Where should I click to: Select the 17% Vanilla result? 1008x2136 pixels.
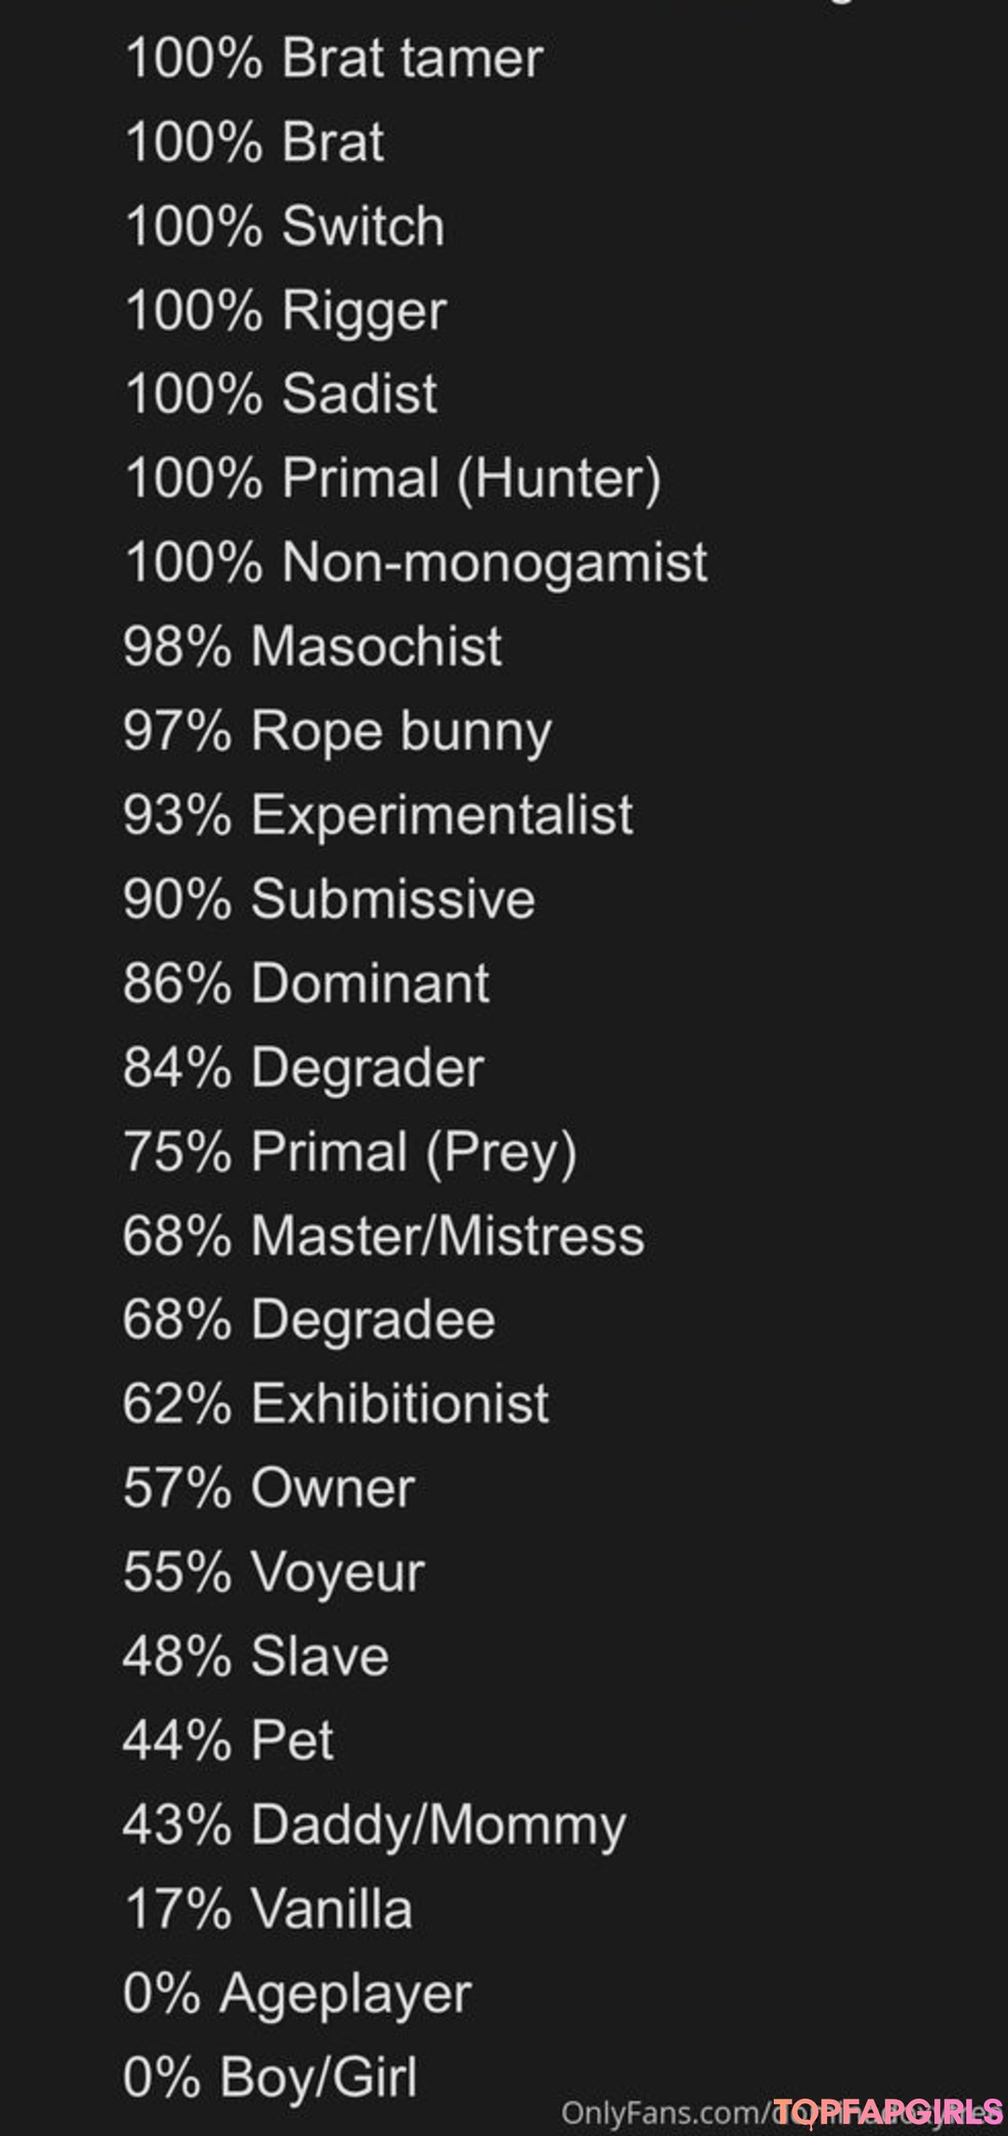[268, 1909]
